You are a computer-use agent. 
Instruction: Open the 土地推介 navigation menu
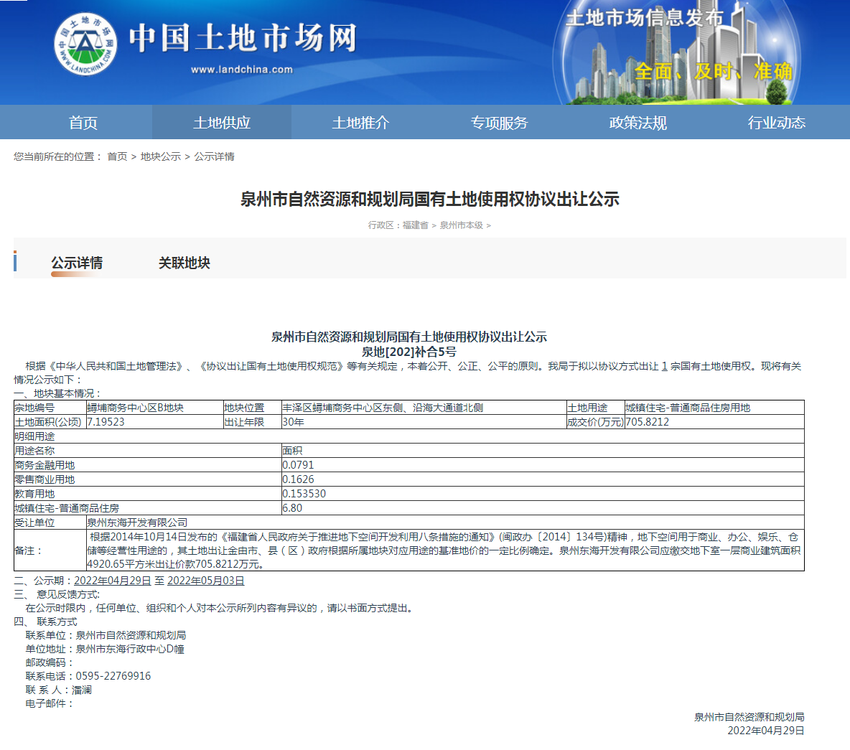tap(360, 122)
